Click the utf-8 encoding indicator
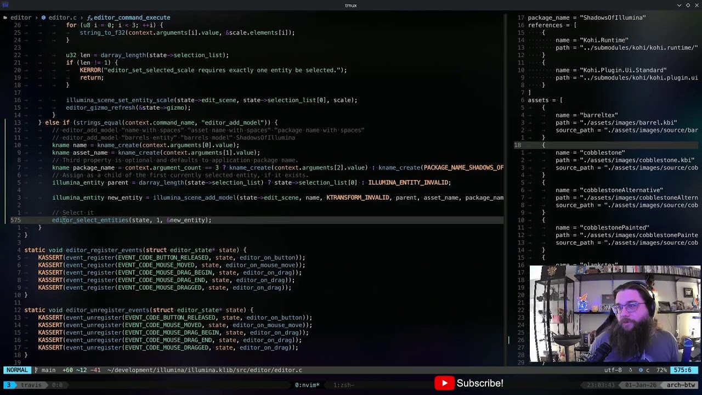The image size is (702, 395). point(613,370)
